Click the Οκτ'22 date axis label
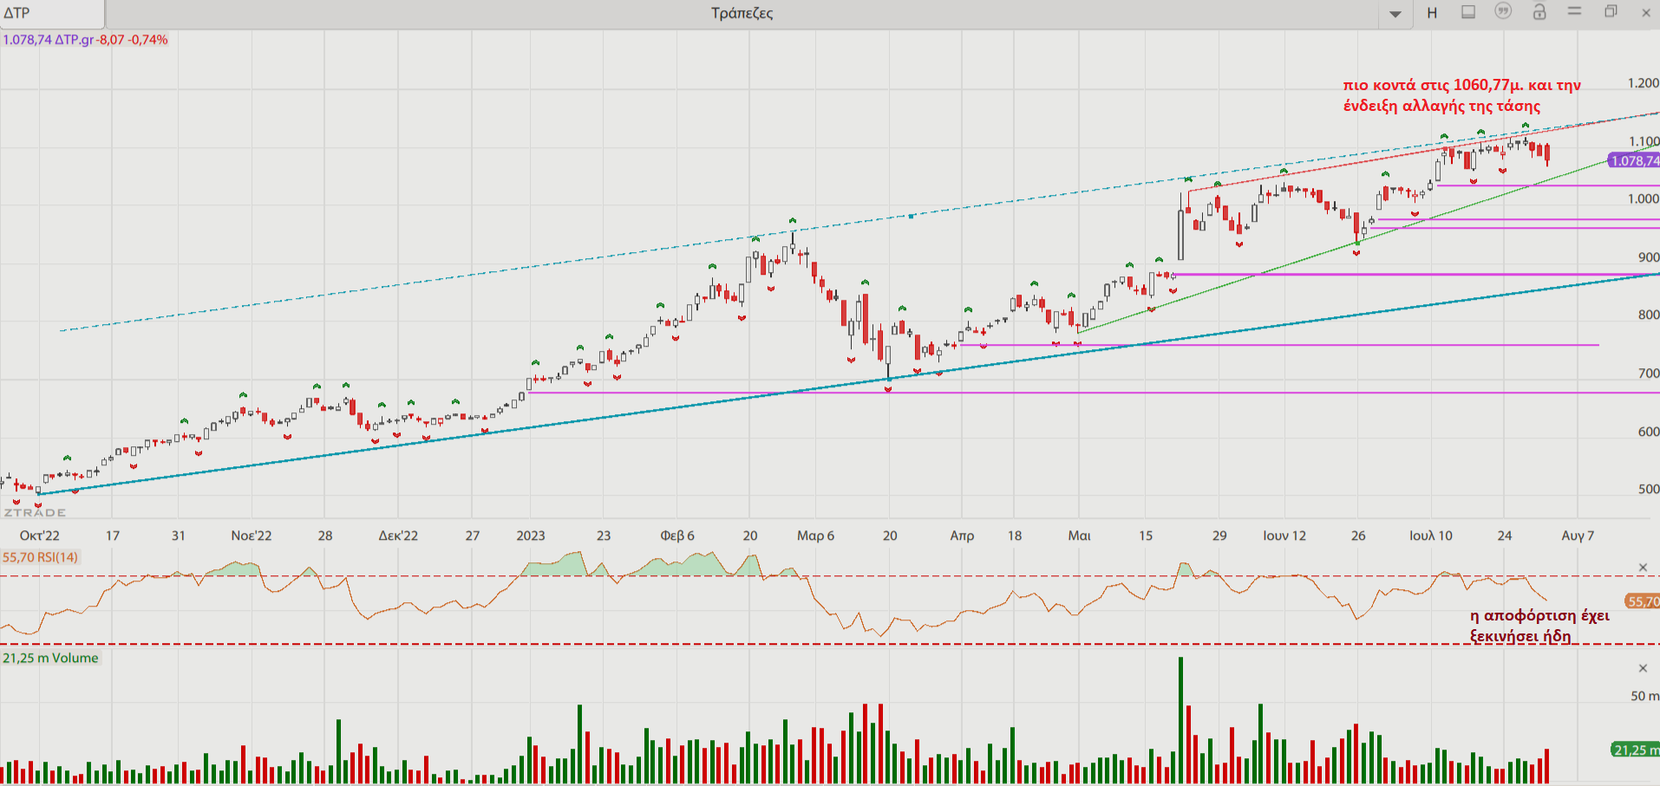The width and height of the screenshot is (1660, 786). 40,536
